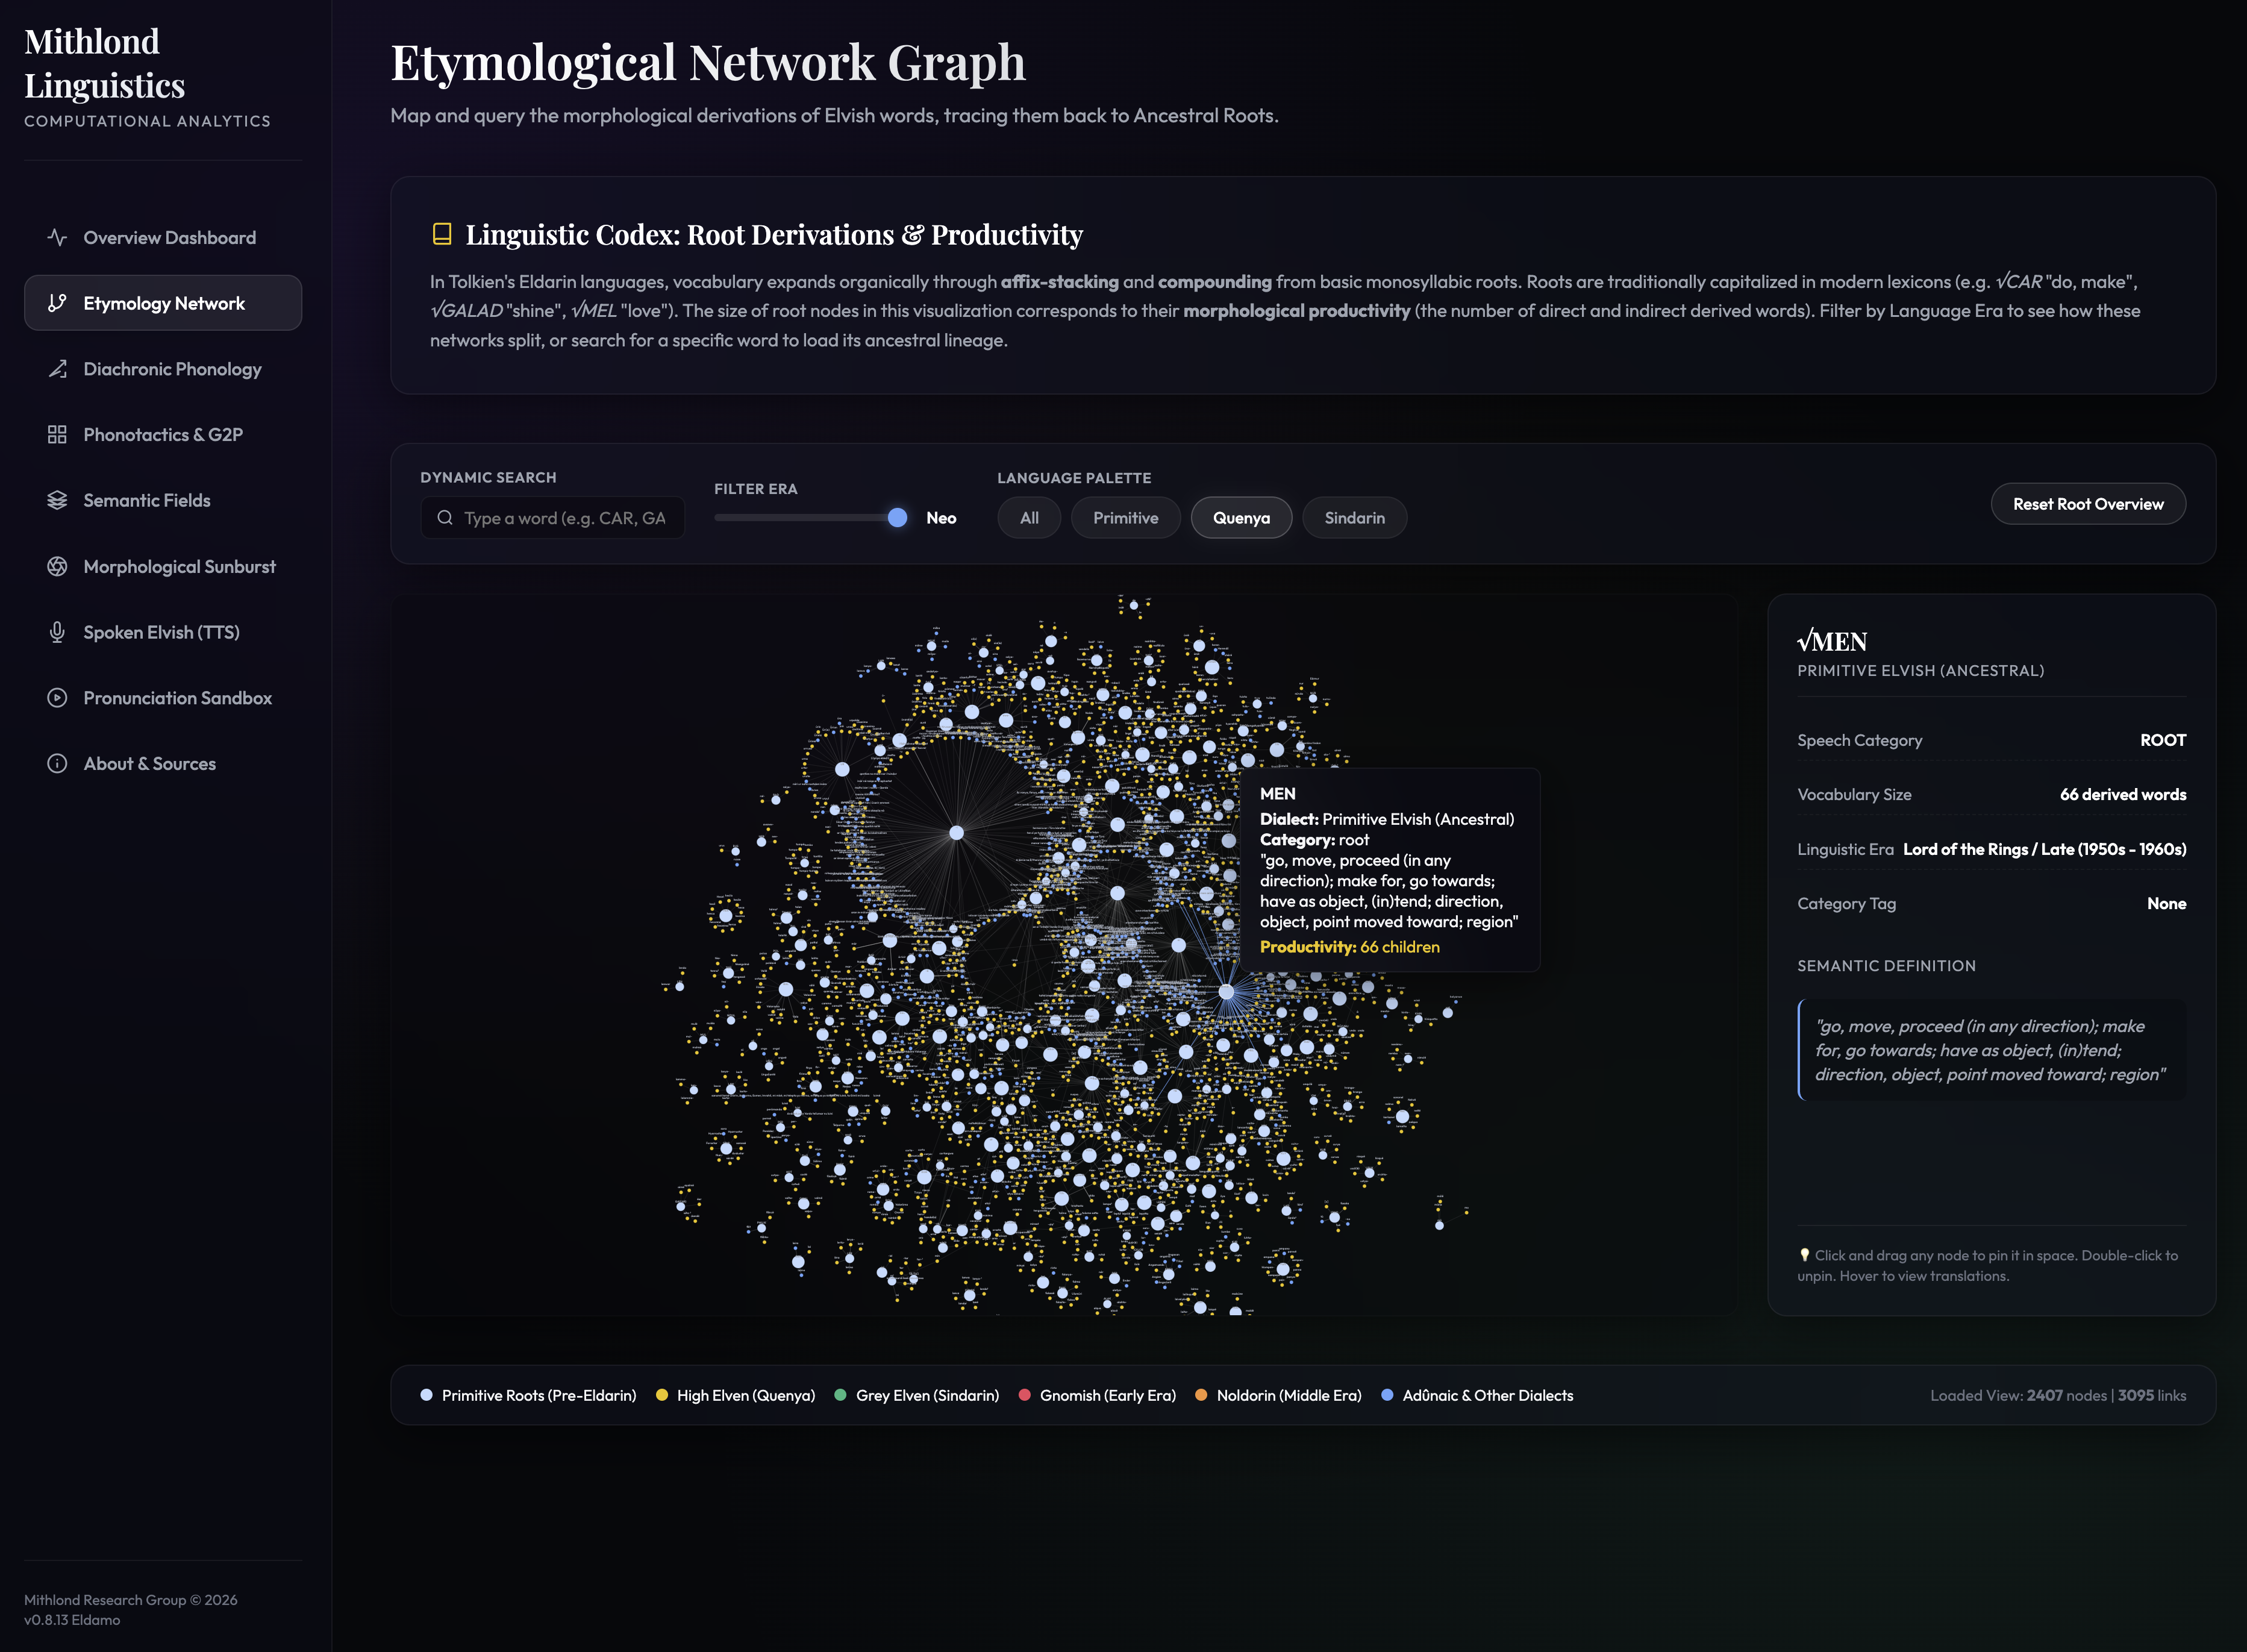Click the search magnifier icon
This screenshot has height=1652, width=2247.
tap(445, 518)
